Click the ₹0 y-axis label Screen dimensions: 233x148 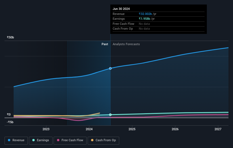click(x=9, y=114)
